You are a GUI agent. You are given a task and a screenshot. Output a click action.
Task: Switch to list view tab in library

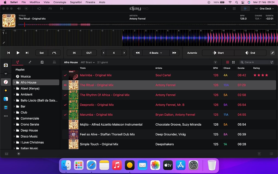(228, 62)
